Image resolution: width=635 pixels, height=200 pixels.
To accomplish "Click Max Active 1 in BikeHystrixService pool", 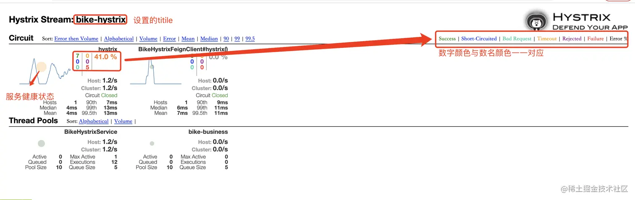I will [115, 157].
